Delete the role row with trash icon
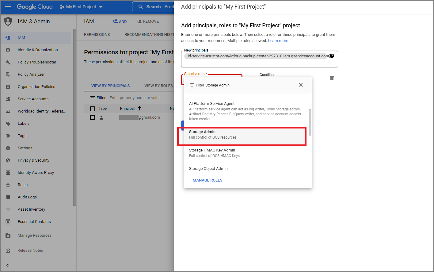The height and width of the screenshot is (272, 434). click(x=332, y=78)
